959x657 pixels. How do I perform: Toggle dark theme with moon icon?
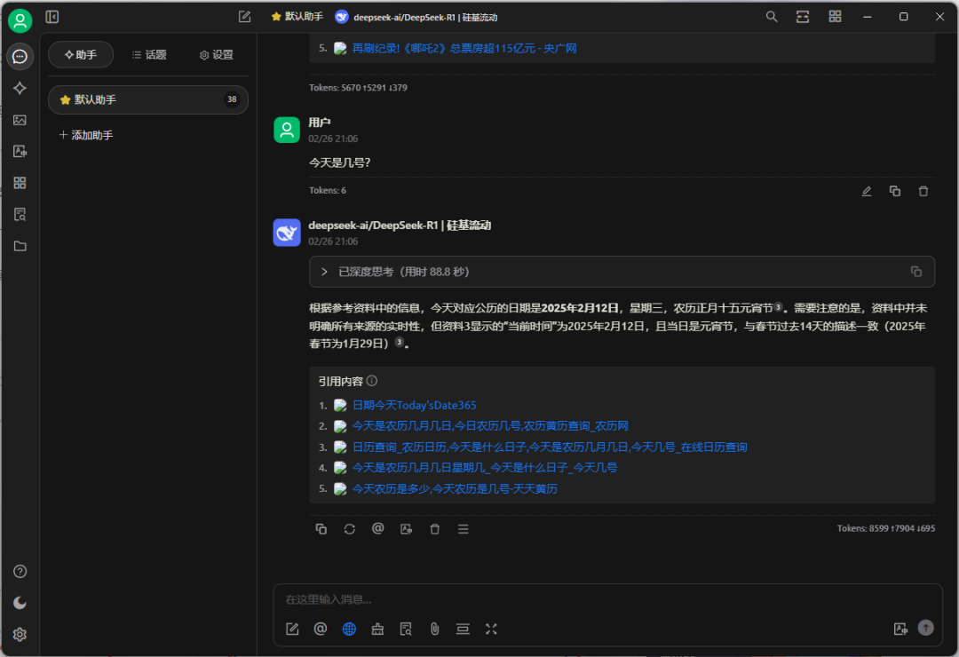point(20,603)
